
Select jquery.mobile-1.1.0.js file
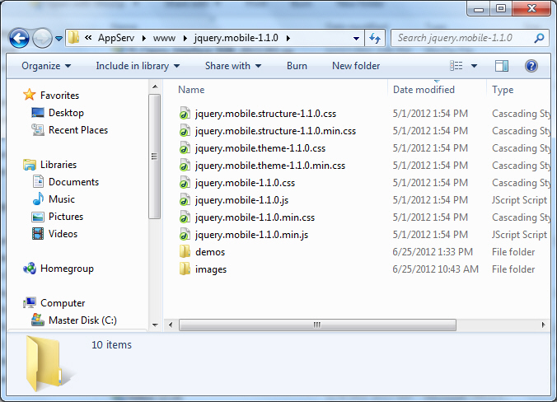[241, 200]
